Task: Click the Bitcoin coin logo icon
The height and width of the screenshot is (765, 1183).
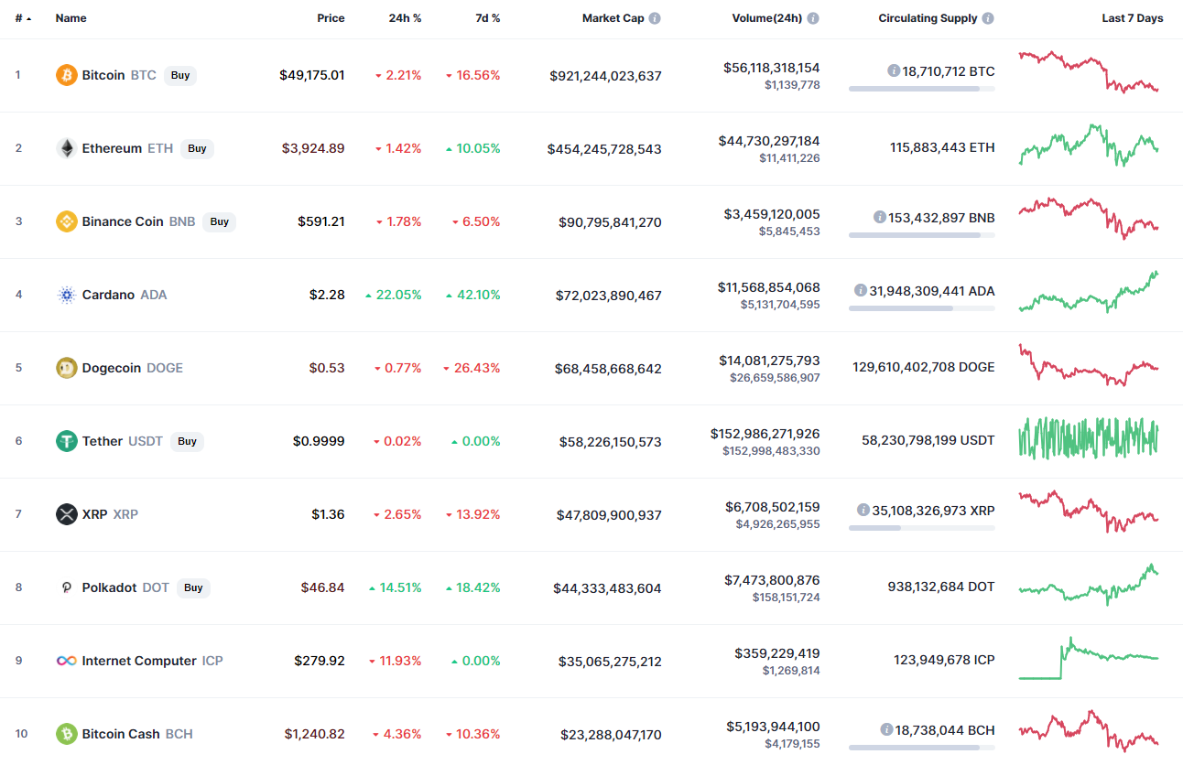Action: tap(66, 75)
